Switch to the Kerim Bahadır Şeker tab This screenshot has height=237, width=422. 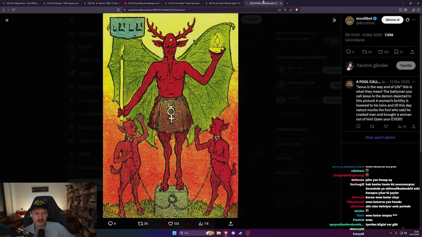[223, 3]
